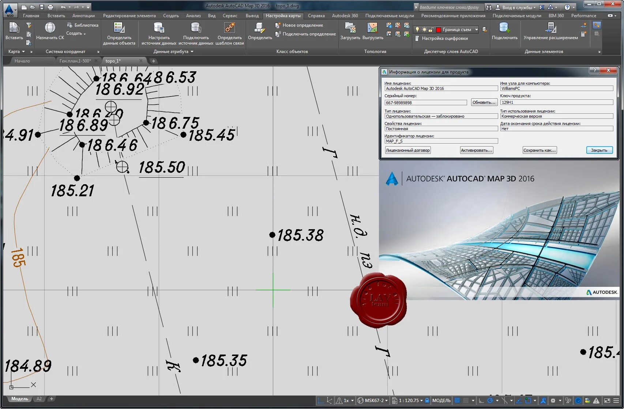Switch to the A2 layout tab
The image size is (624, 409).
39,399
